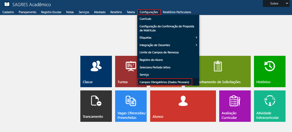Select Campos Obrigatórios (Dados Pessoais)
The height and width of the screenshot is (132, 292).
[164, 82]
